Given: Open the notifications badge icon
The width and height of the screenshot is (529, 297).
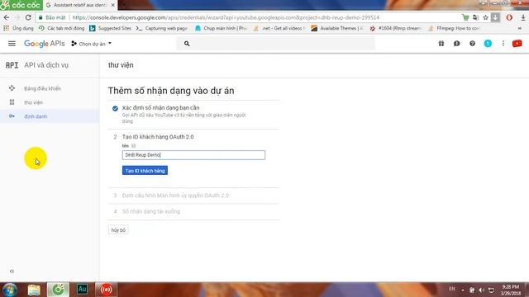Looking at the screenshot, I should tap(488, 44).
